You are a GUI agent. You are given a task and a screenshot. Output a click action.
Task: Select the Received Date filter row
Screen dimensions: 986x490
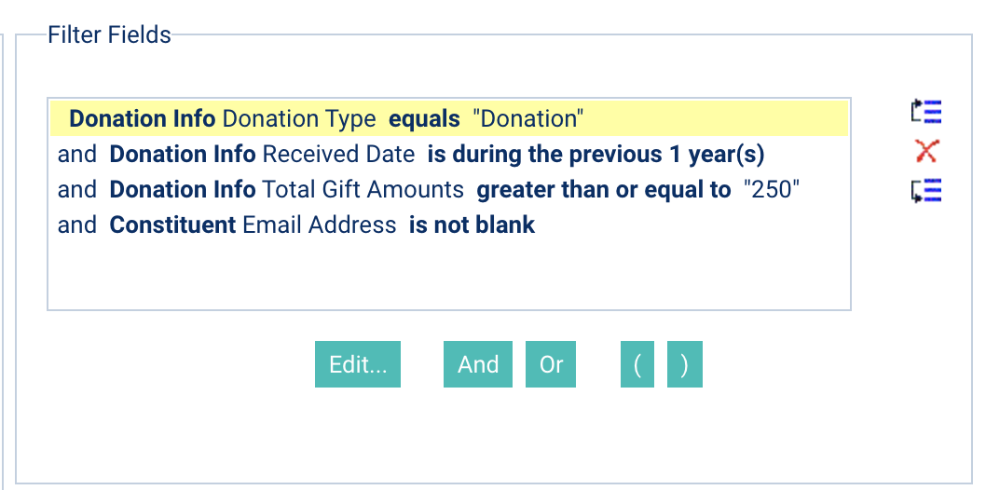click(x=449, y=154)
